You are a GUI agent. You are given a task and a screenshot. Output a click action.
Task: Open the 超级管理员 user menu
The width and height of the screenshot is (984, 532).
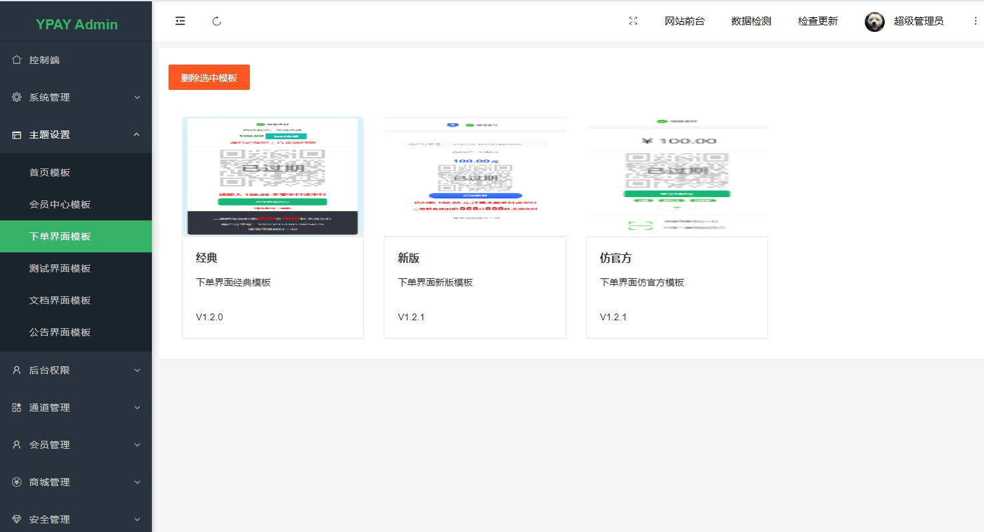[919, 21]
